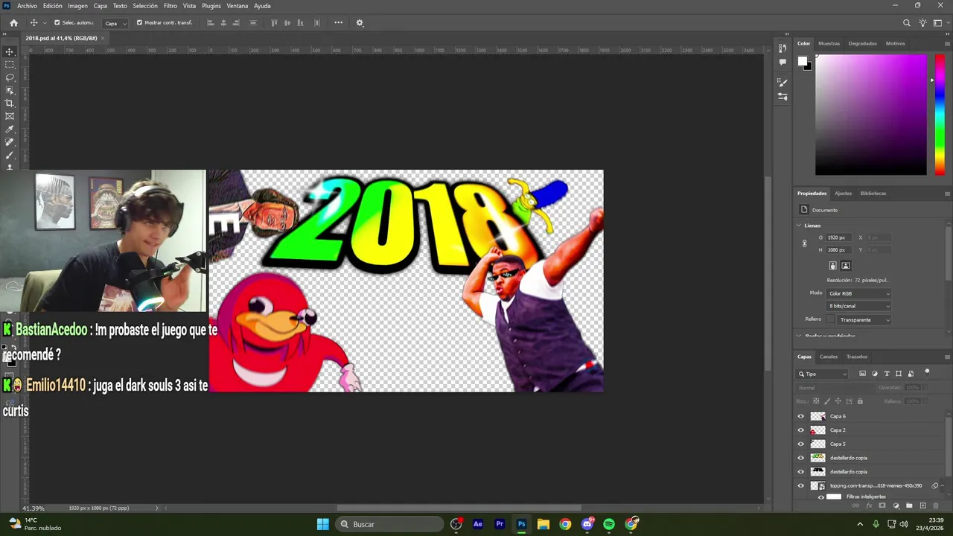Hide the Filtros inteligentes effect
The height and width of the screenshot is (536, 953).
click(x=821, y=497)
